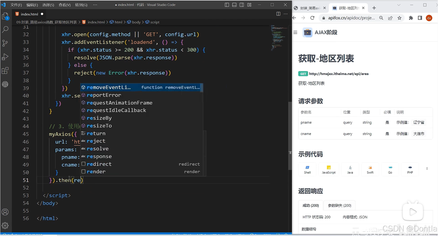This screenshot has width=438, height=236.
Task: Click the folder breadcrumb 09.封装_简易axios函数
Action: click(47, 22)
